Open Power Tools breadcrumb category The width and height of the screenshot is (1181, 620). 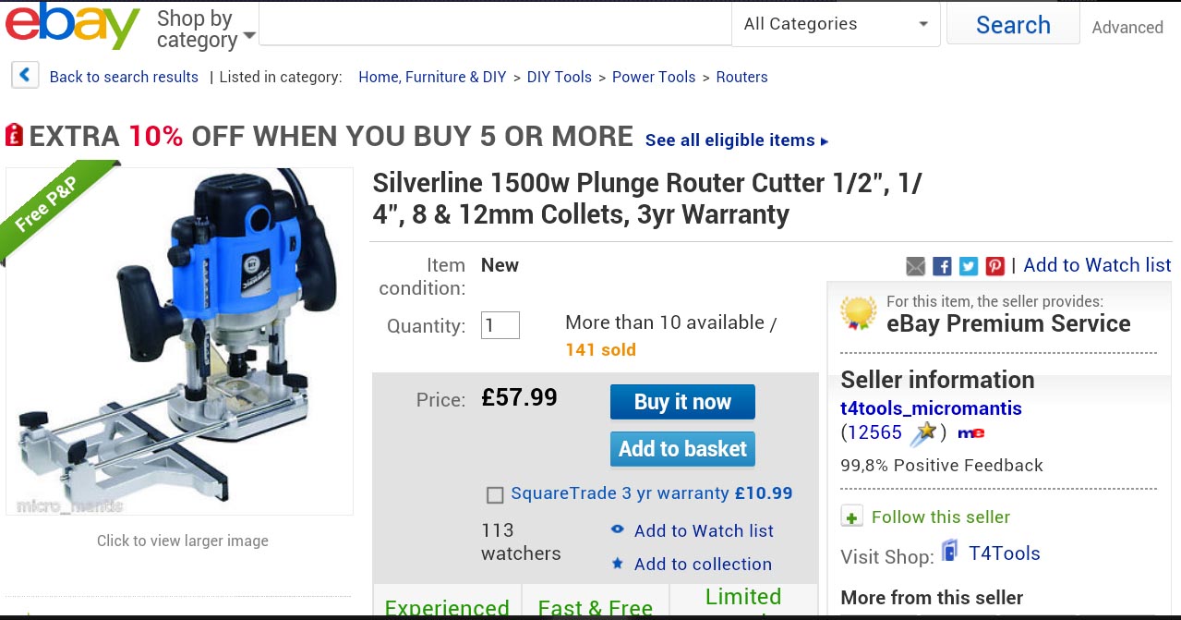click(654, 77)
